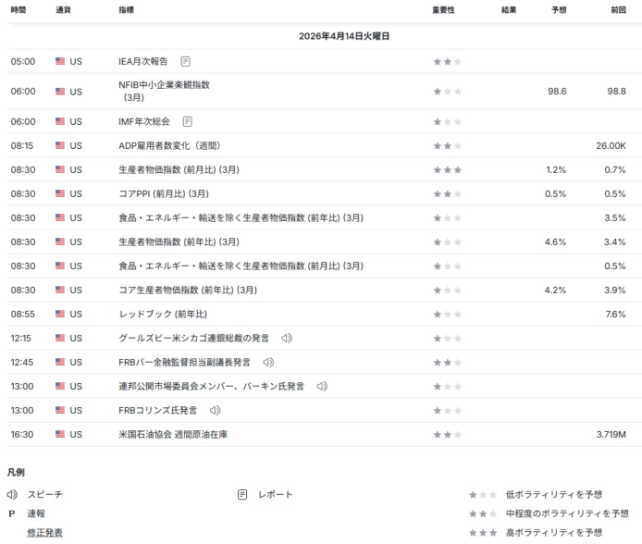Open the コアPPI (前月比) indicator

(164, 193)
